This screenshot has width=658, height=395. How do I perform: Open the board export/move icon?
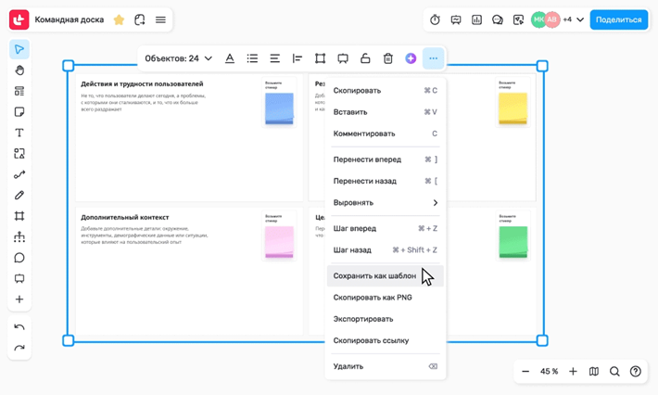[140, 19]
